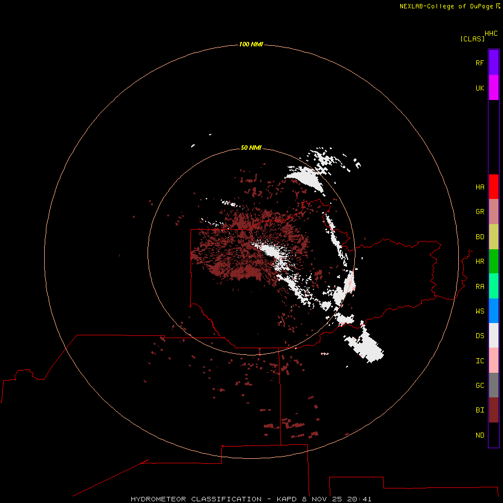Click the 100 NMI range ring label
Image resolution: width=503 pixels, height=503 pixels.
(251, 44)
